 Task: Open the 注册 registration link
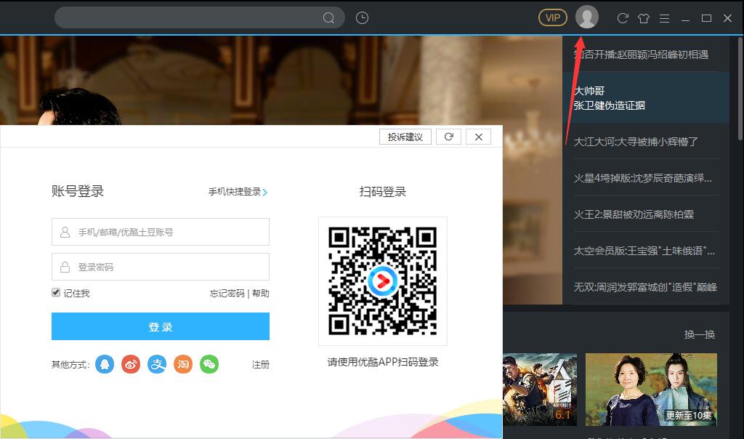point(260,364)
